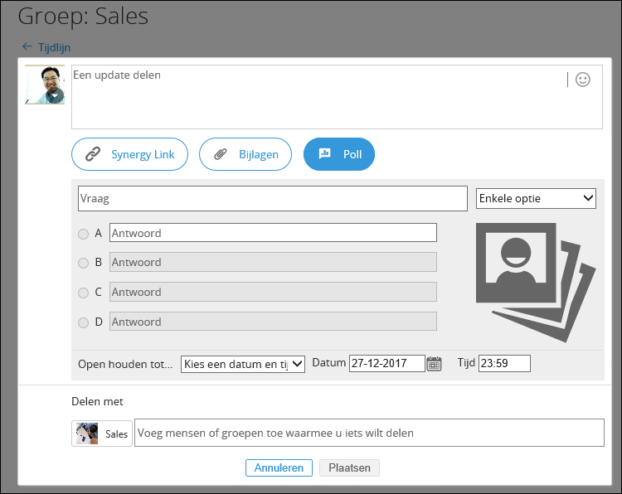Click the Open houden tot... label

125,364
